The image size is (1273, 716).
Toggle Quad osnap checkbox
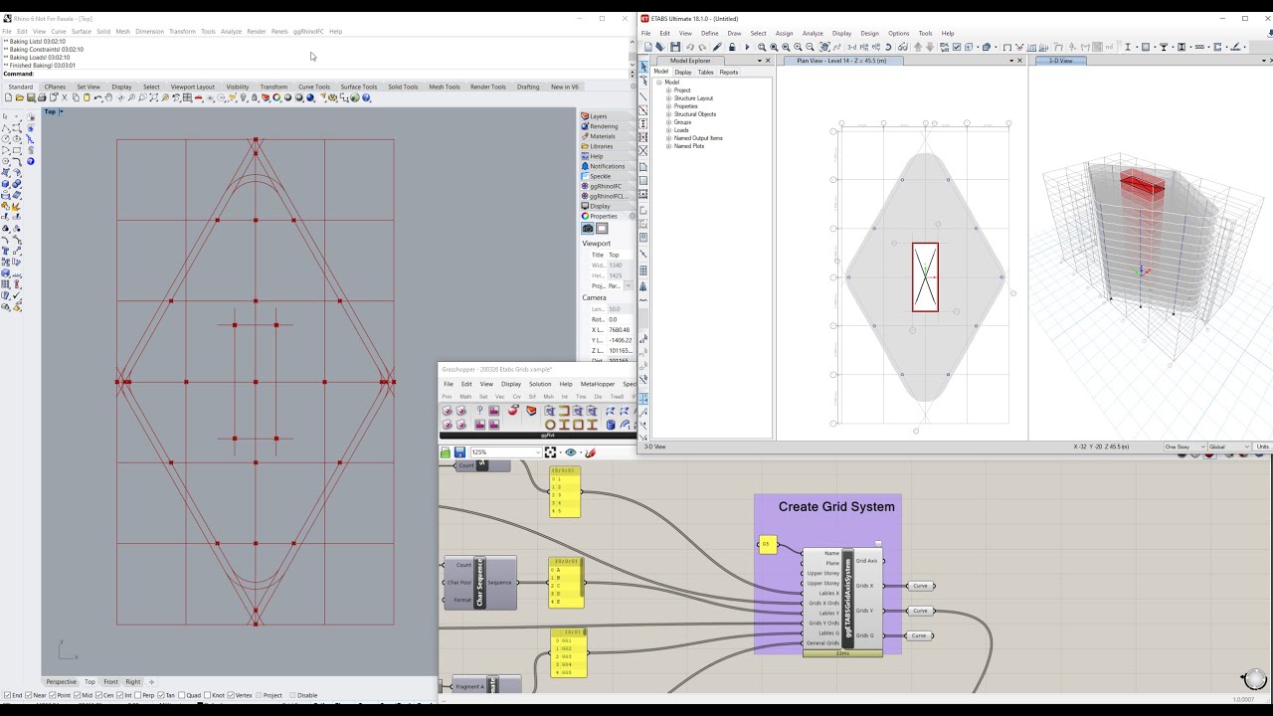pyautogui.click(x=183, y=695)
